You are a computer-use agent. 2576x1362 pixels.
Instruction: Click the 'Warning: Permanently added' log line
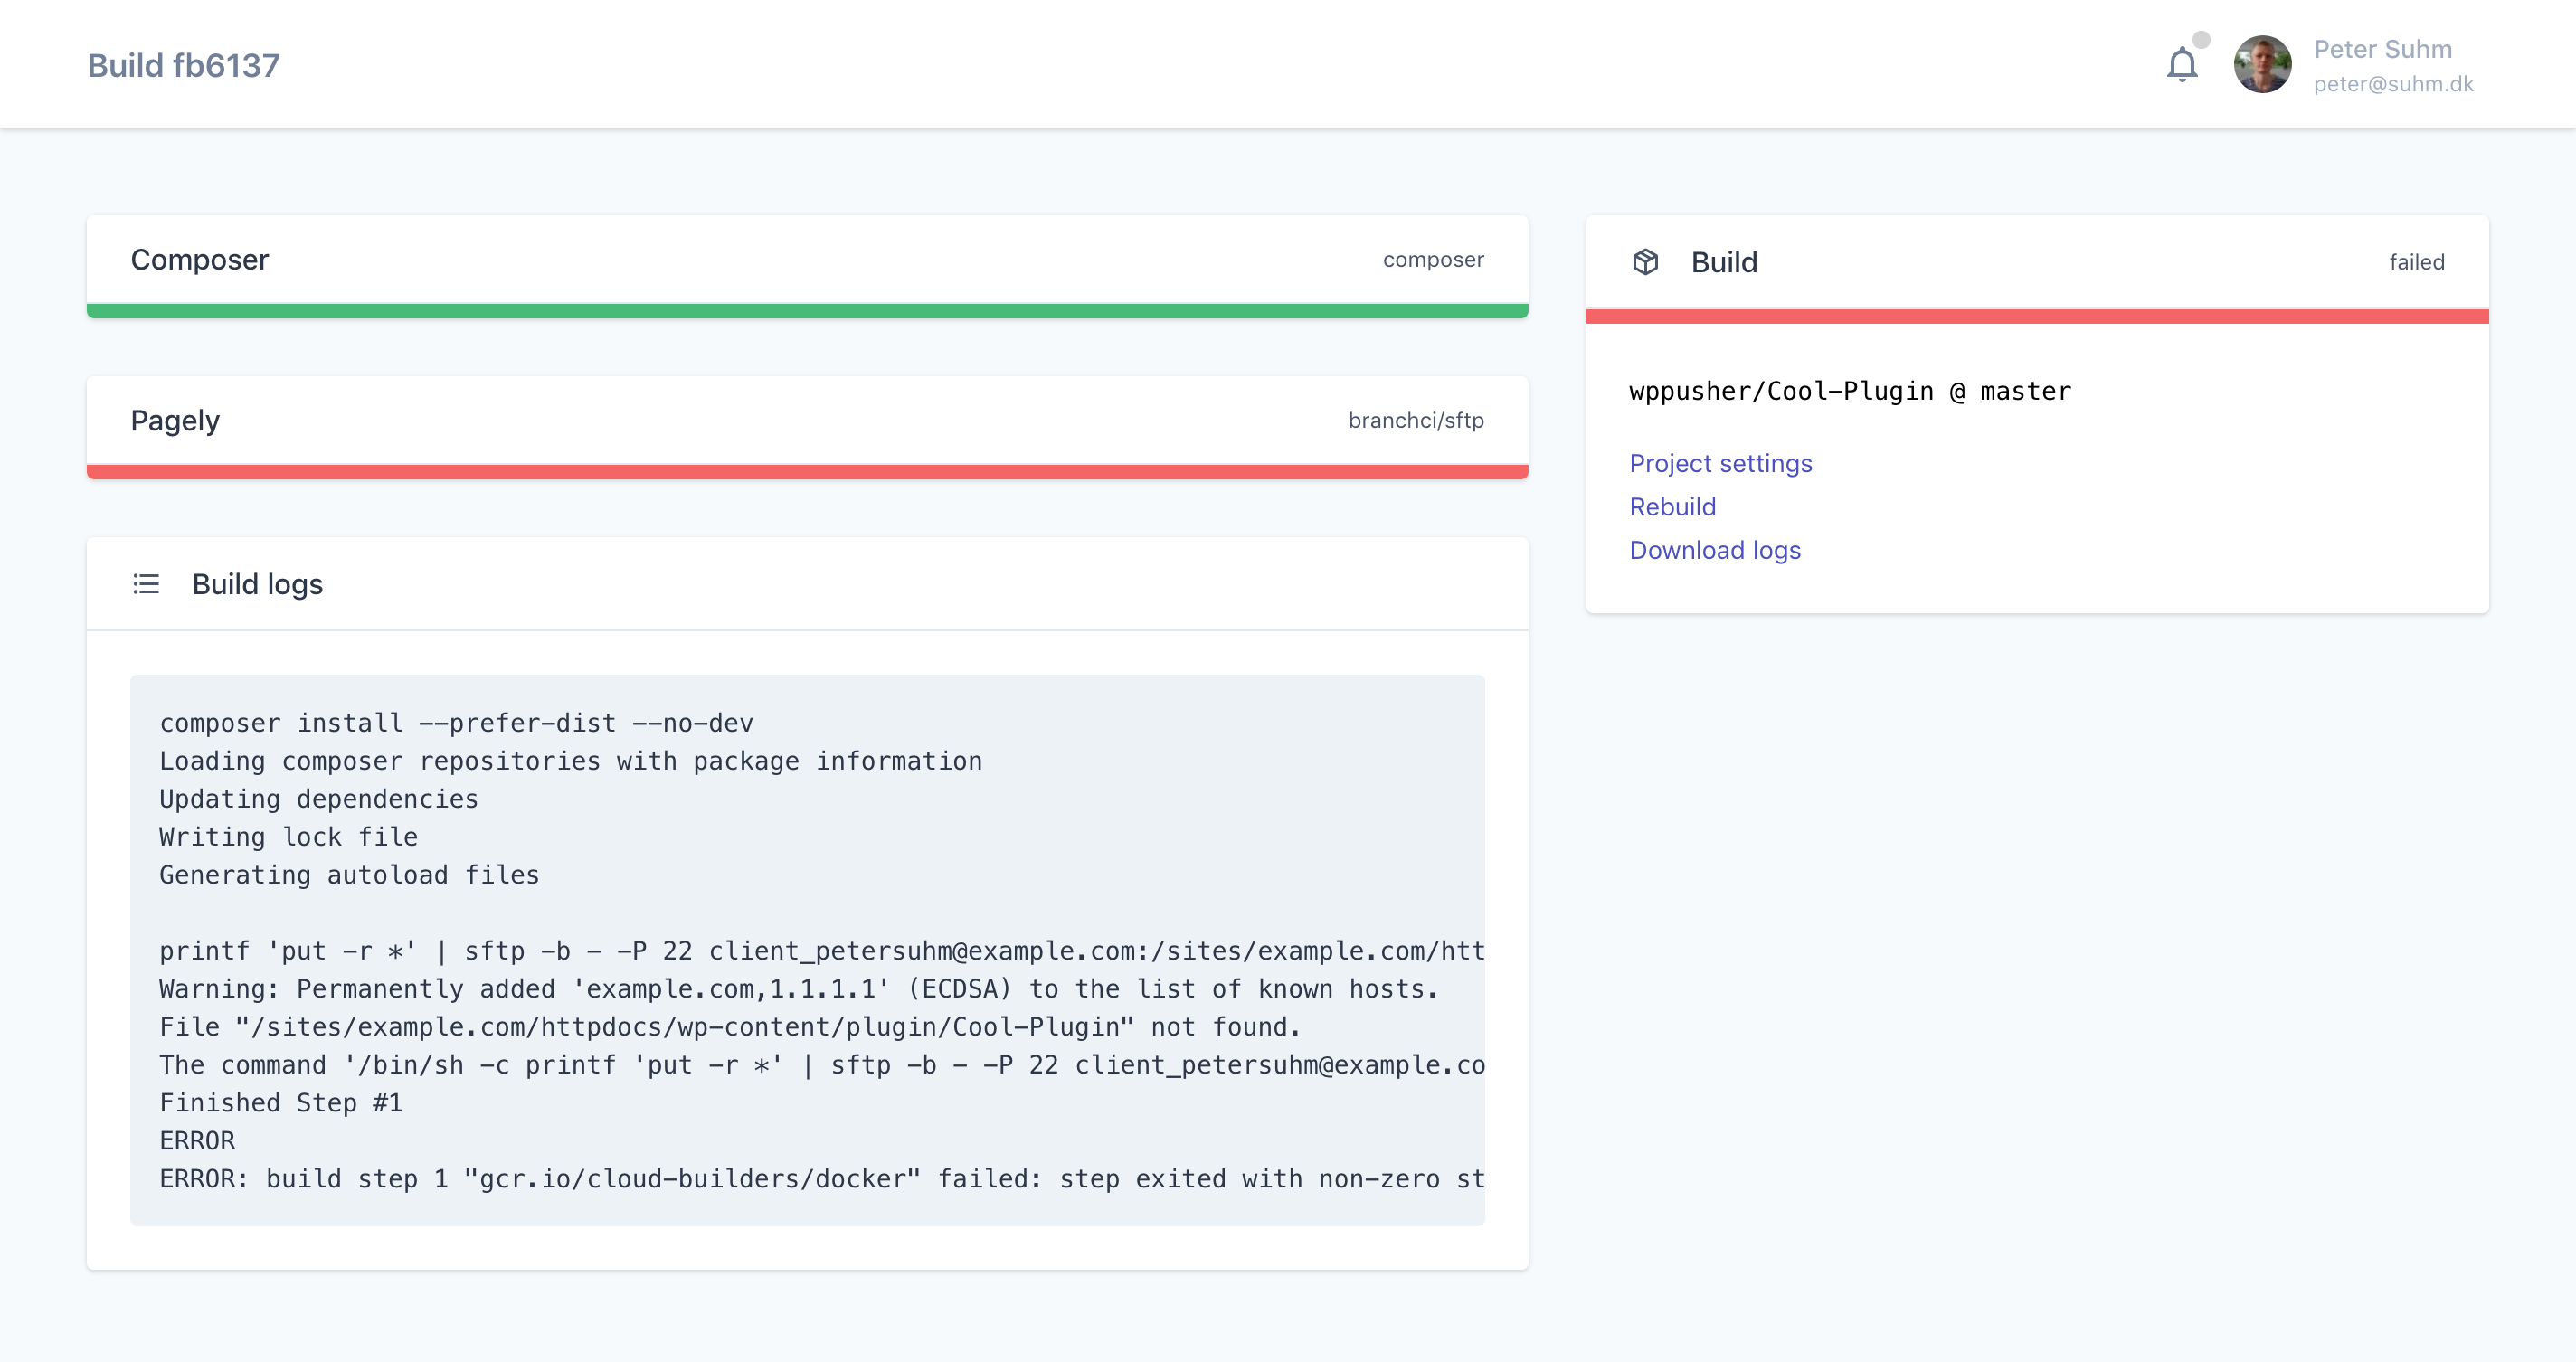[x=798, y=989]
